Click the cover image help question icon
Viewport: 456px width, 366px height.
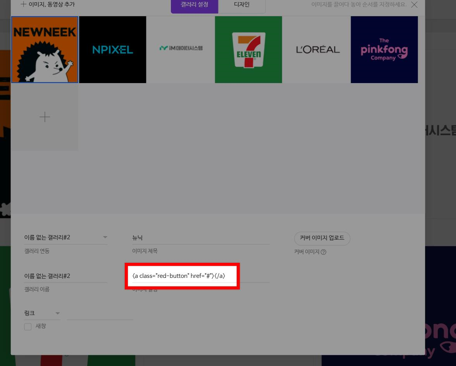pyautogui.click(x=324, y=252)
